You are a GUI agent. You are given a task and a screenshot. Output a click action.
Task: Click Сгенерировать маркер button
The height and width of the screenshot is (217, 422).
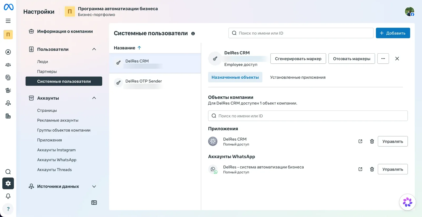pyautogui.click(x=298, y=59)
